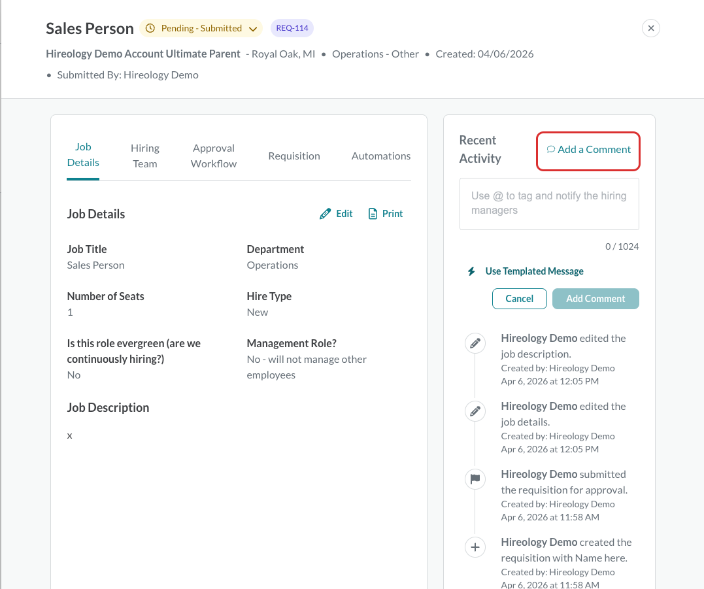Click the Department value 'Operations'
Image resolution: width=704 pixels, height=589 pixels.
[273, 265]
